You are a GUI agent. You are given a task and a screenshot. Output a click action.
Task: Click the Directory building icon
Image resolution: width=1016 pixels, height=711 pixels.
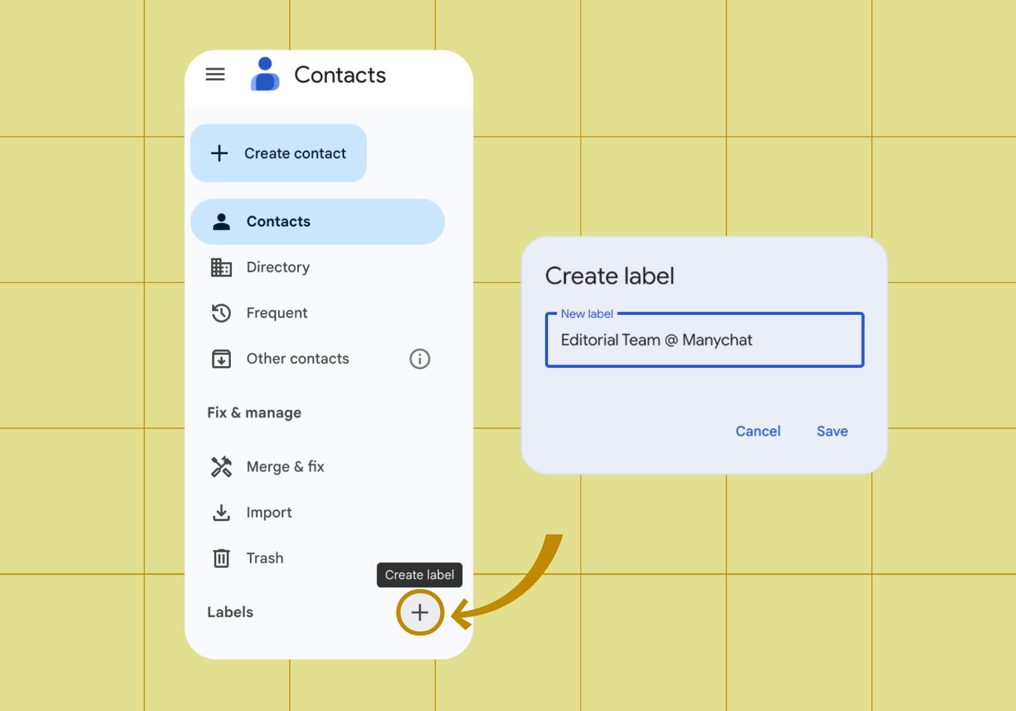(221, 267)
